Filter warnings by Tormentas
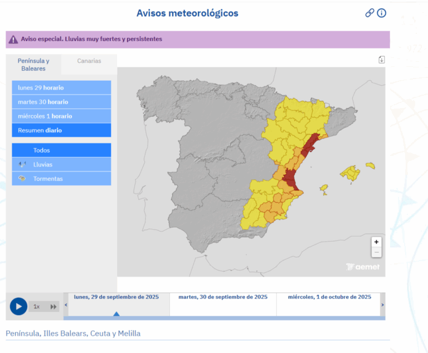The height and width of the screenshot is (353, 428). pos(61,178)
